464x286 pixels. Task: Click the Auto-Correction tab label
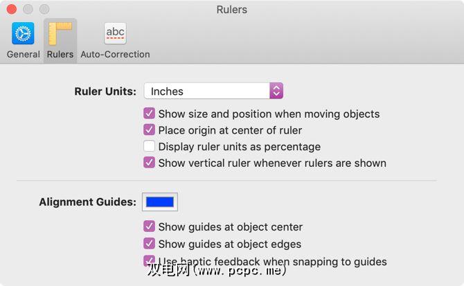pyautogui.click(x=115, y=54)
